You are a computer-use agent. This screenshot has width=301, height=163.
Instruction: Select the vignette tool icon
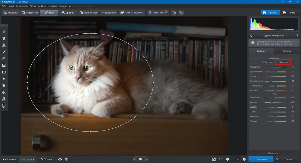click(x=4, y=72)
